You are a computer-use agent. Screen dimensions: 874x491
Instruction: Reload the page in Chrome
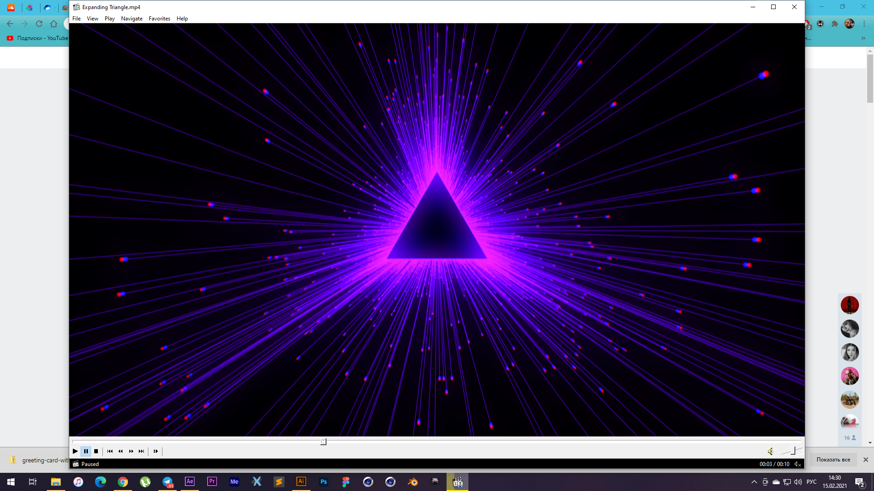tap(39, 24)
